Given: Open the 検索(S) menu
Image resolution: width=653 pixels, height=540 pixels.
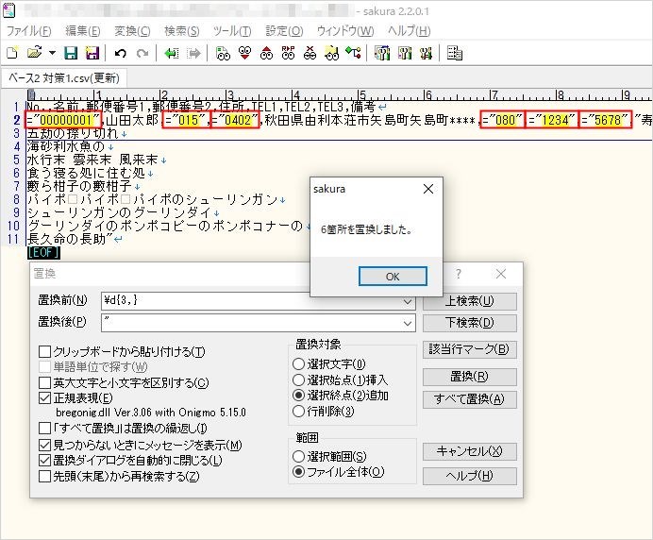Looking at the screenshot, I should pos(181,31).
